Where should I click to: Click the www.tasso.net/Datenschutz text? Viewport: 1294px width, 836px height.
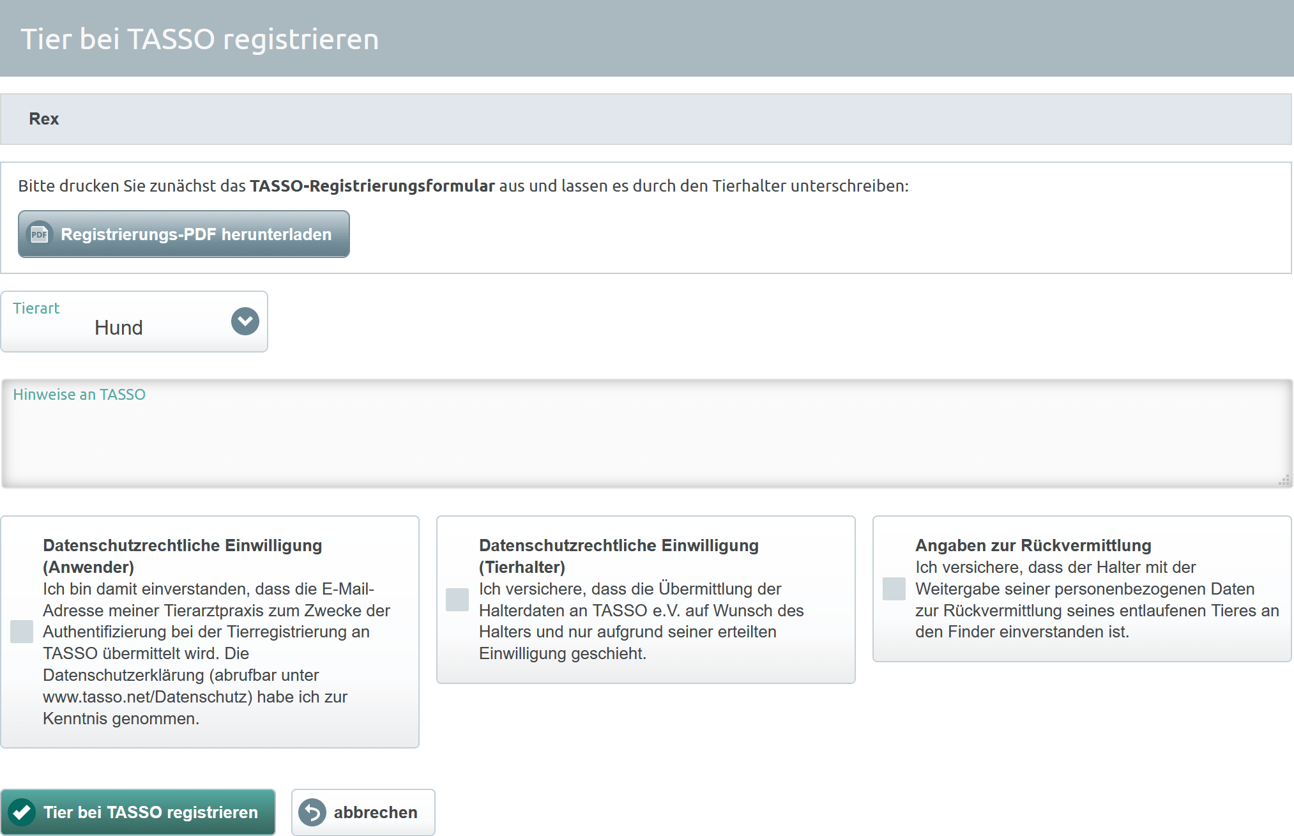tap(148, 697)
